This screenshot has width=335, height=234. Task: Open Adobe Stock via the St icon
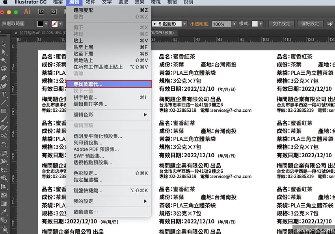pyautogui.click(x=54, y=12)
